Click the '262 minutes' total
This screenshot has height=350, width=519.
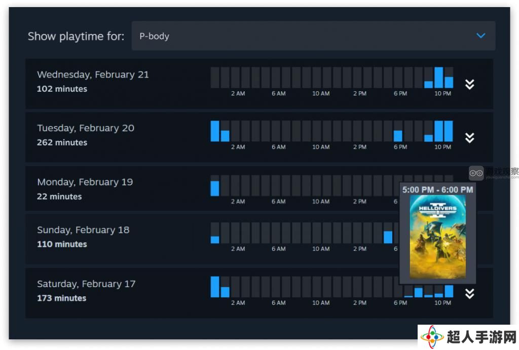pos(62,142)
